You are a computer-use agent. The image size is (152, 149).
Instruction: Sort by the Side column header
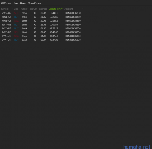pos(16,9)
